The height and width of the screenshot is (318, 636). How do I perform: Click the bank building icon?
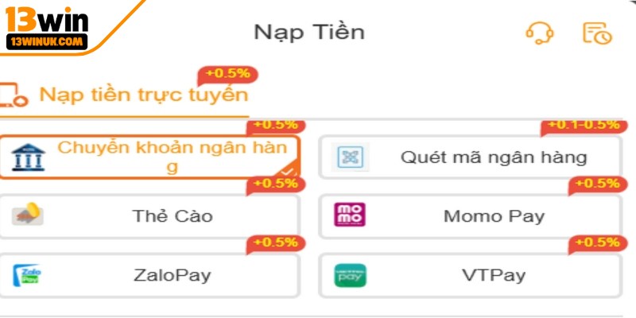29,157
